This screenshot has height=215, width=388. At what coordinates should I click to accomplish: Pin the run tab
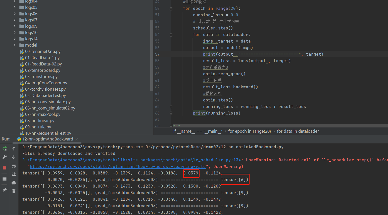[5, 190]
